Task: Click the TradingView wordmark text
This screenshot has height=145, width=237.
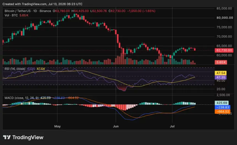Action: pyautogui.click(x=28, y=138)
